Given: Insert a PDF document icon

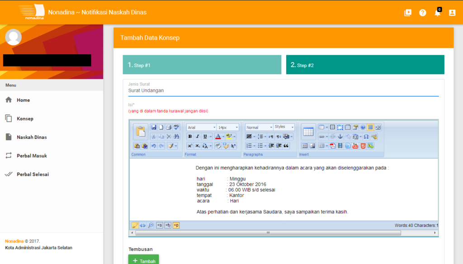Looking at the screenshot, I should [332, 146].
